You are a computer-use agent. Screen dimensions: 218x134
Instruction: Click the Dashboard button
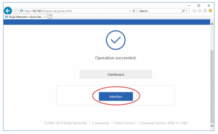point(116,74)
